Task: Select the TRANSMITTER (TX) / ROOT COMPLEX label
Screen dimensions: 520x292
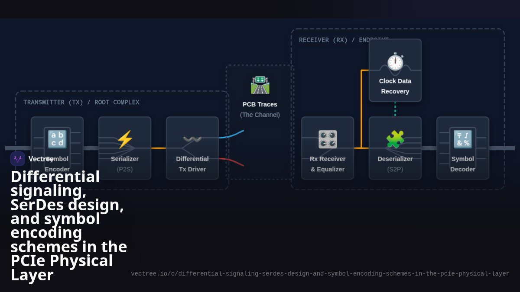Action: (81, 102)
